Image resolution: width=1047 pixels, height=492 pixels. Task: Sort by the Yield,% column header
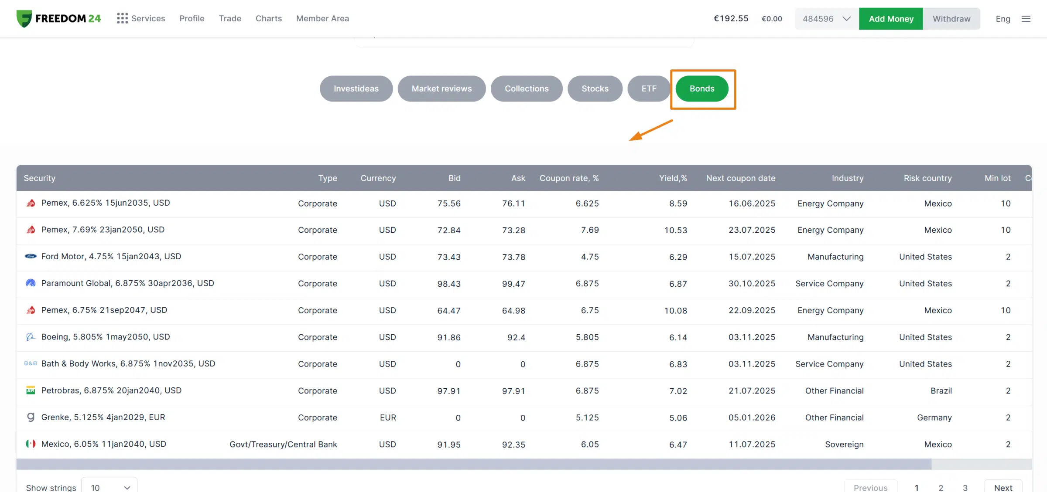(673, 178)
